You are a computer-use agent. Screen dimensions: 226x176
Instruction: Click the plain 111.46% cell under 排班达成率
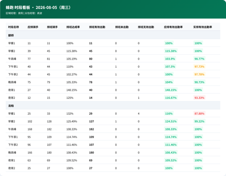coord(72,145)
